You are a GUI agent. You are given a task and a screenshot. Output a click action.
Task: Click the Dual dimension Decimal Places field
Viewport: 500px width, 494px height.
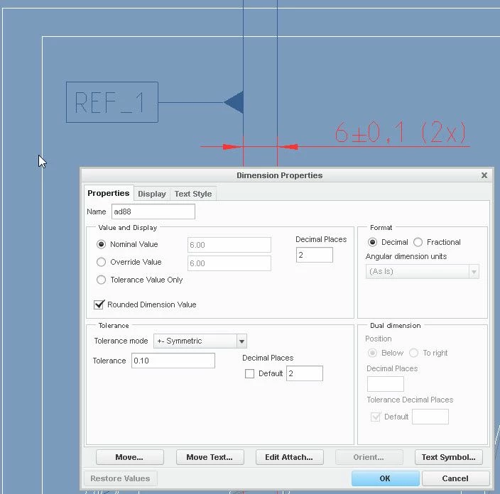click(x=386, y=384)
